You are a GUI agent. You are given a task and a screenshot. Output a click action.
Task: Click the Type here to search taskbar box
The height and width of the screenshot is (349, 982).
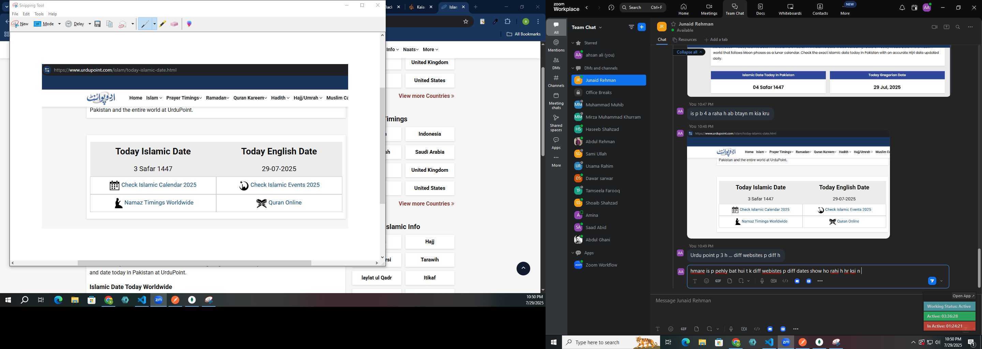tap(611, 343)
